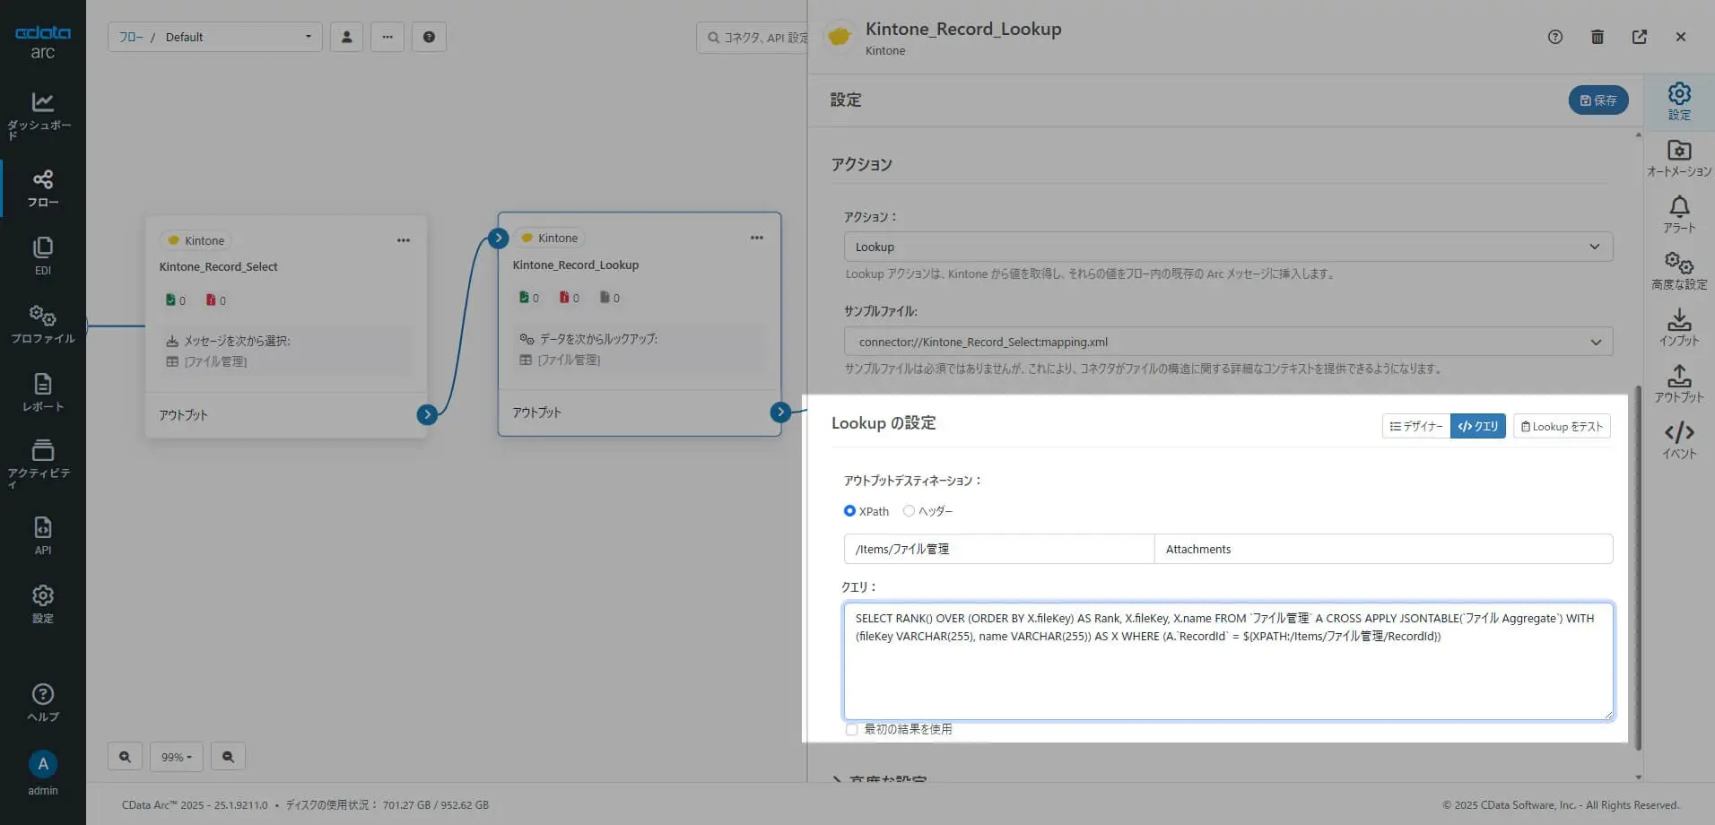
Task: Open the アウトプット tab in the right rail
Action: 1679,384
